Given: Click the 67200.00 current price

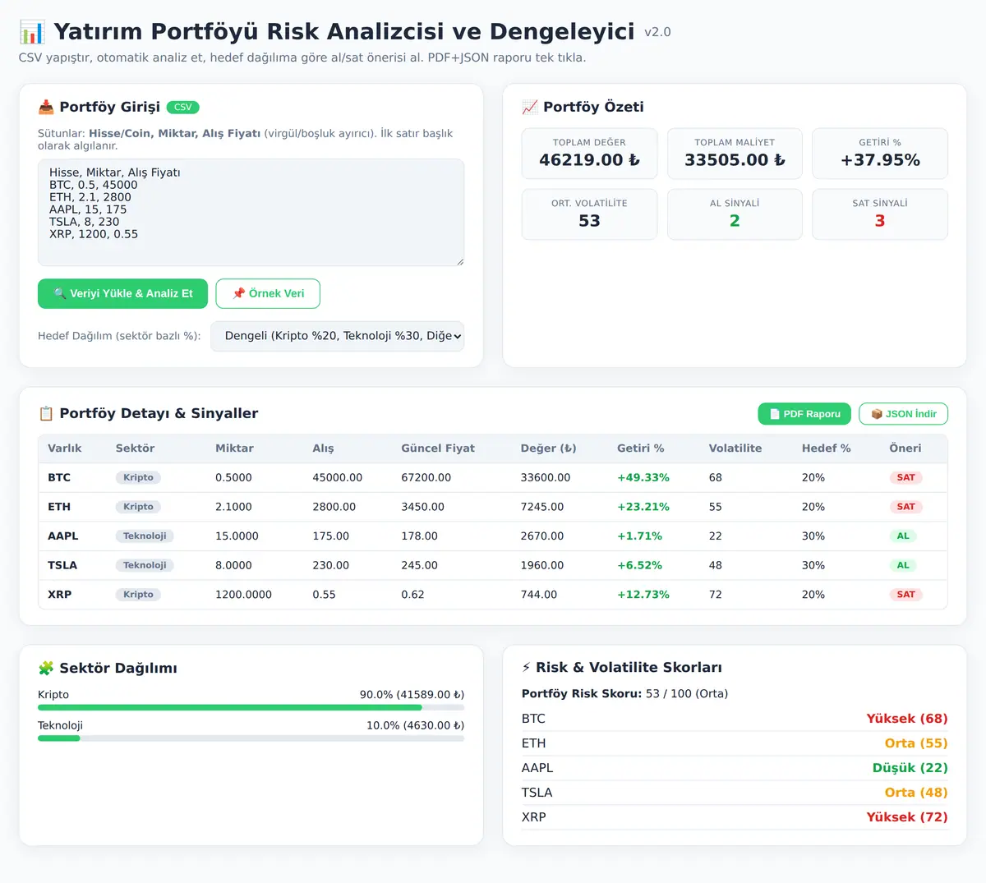Looking at the screenshot, I should click(x=426, y=477).
